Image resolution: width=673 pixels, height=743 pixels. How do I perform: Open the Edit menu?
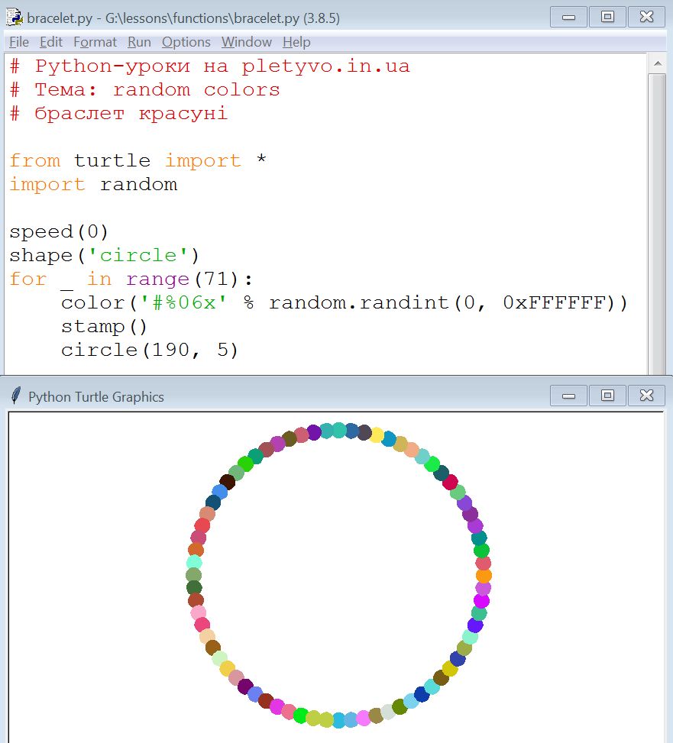(50, 42)
